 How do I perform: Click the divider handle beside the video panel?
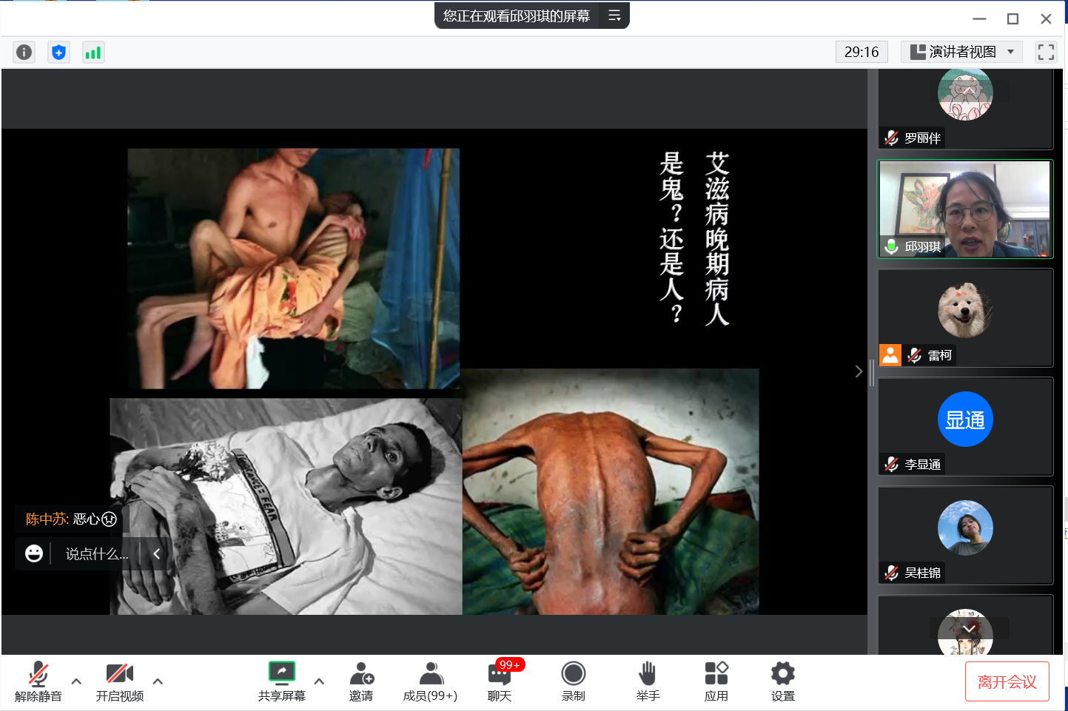pyautogui.click(x=872, y=372)
